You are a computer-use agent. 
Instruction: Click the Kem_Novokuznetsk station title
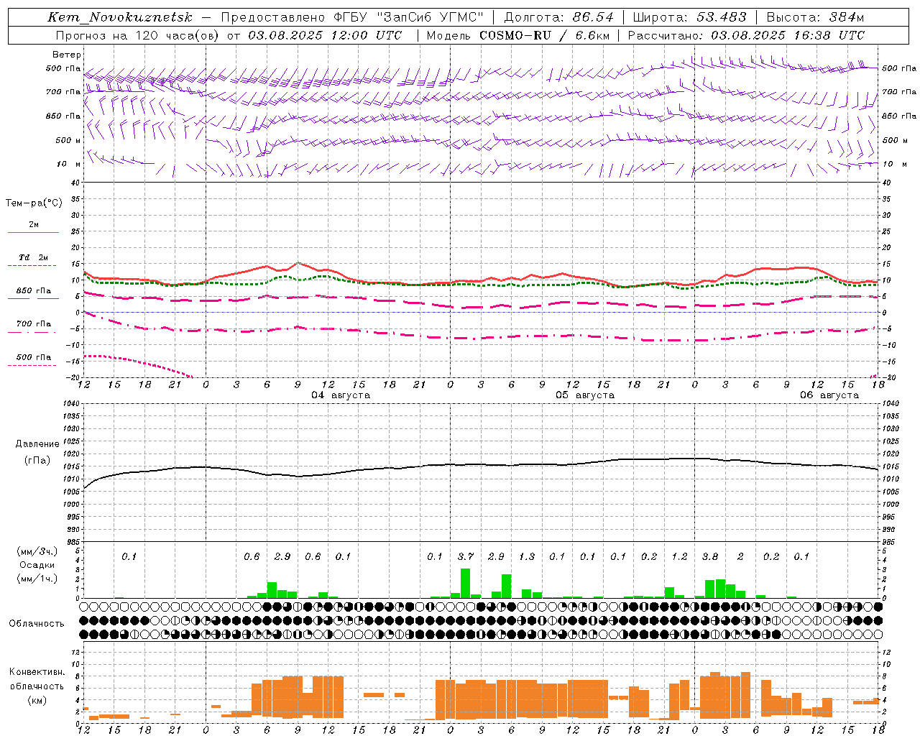click(120, 17)
